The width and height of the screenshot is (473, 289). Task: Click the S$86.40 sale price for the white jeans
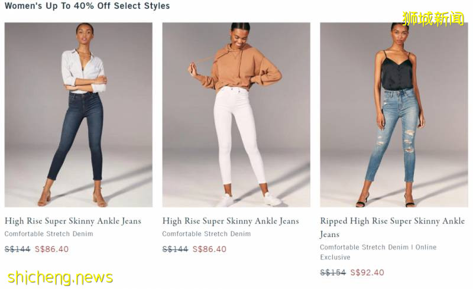click(x=209, y=249)
